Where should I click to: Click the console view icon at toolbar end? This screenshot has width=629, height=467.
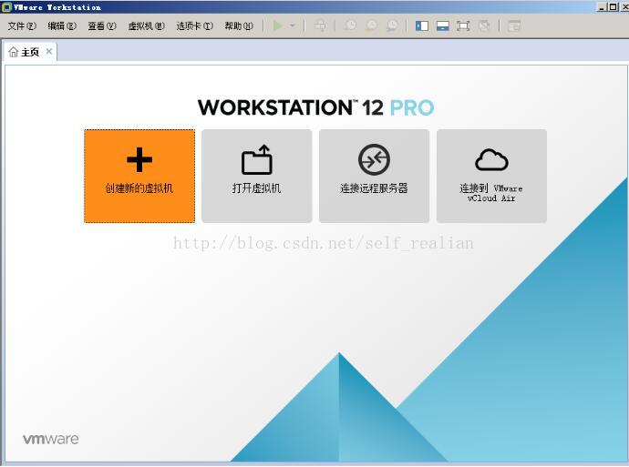(514, 25)
